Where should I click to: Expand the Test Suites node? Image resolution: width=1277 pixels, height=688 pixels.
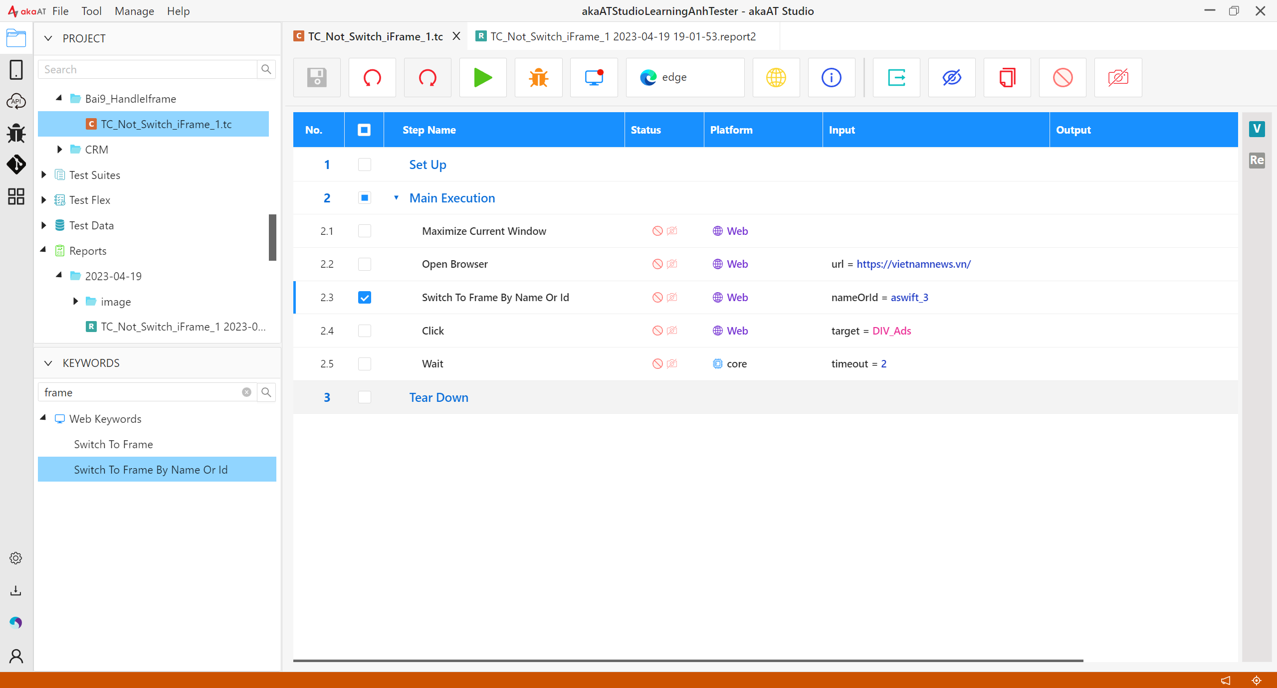click(x=43, y=174)
